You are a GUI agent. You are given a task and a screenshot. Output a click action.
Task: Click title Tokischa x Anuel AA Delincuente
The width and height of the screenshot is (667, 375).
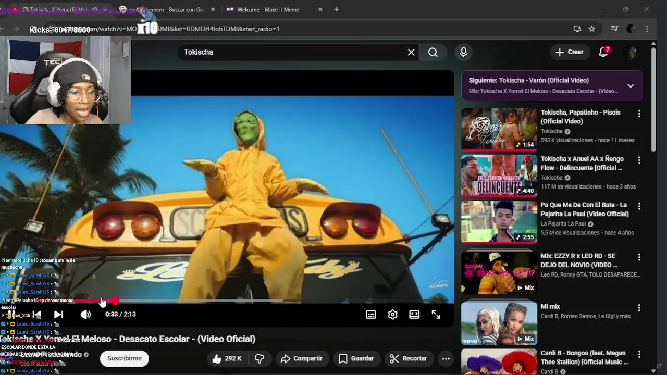582,163
